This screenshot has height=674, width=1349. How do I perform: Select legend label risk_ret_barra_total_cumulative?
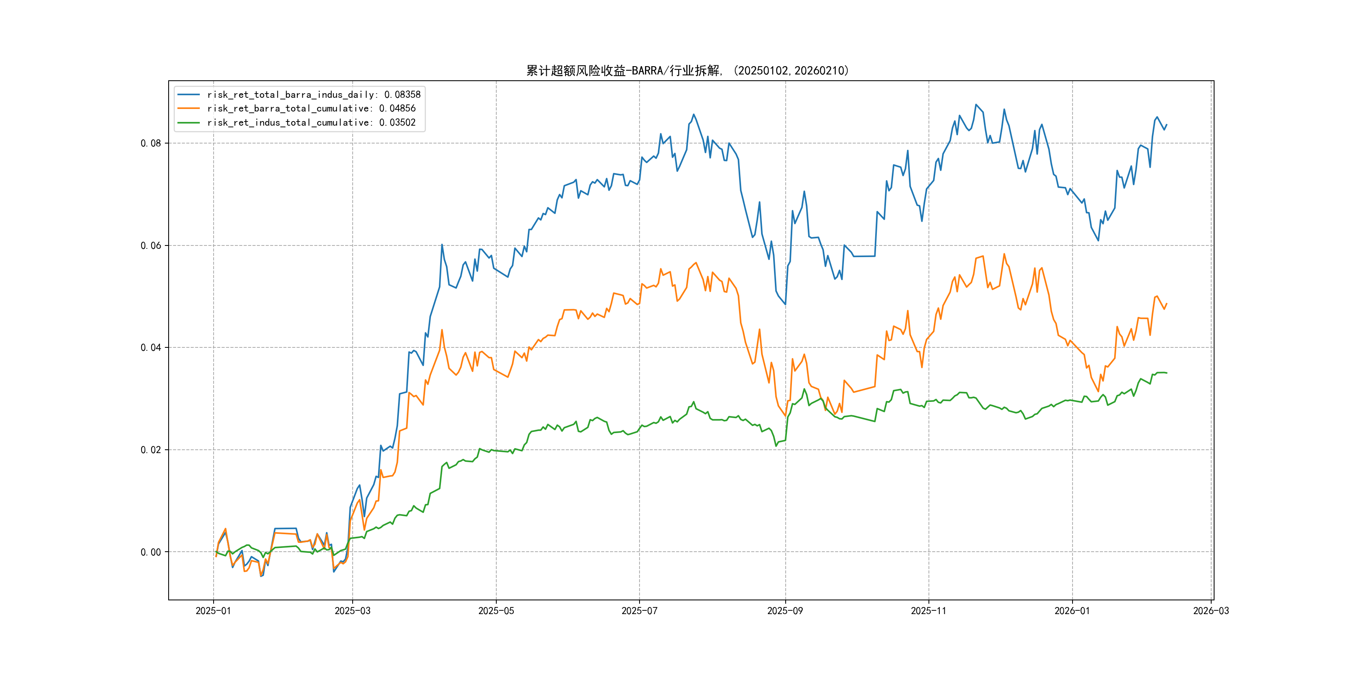click(311, 108)
